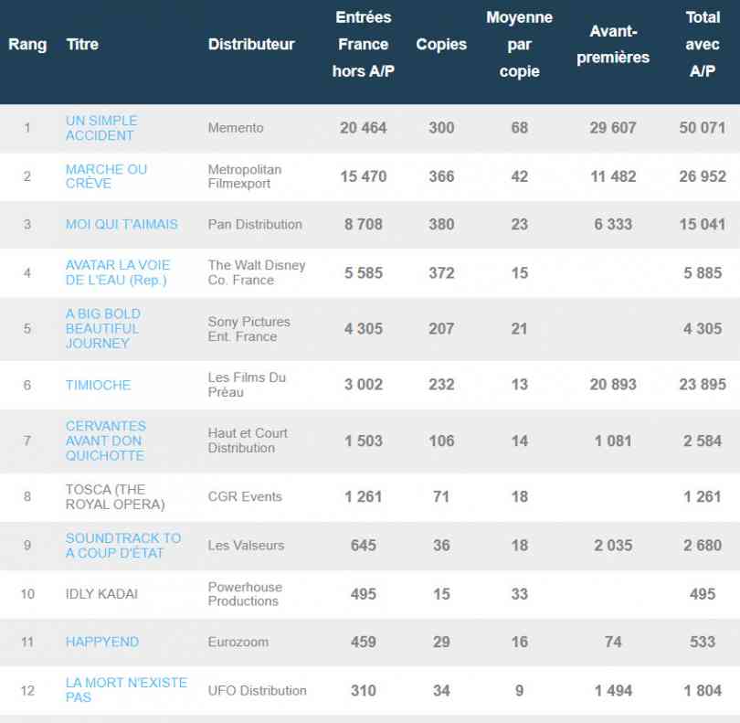
Task: Select the AVATAR LA VOIE DE L'EAU link
Action: pyautogui.click(x=117, y=272)
